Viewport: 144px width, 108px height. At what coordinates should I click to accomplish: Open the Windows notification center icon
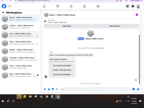pyautogui.click(x=140, y=101)
